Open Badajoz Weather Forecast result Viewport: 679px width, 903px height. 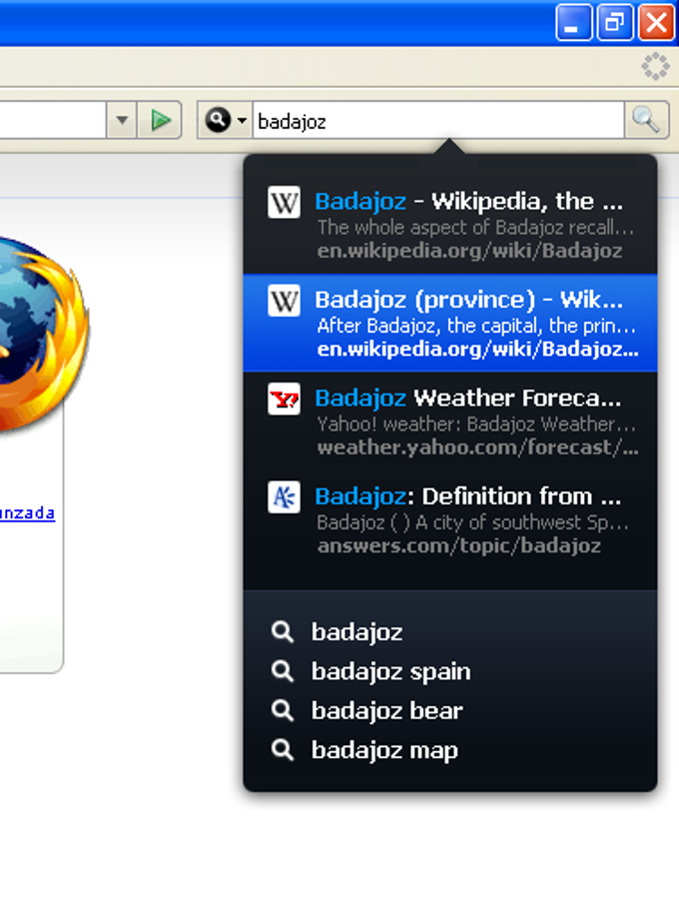click(449, 422)
